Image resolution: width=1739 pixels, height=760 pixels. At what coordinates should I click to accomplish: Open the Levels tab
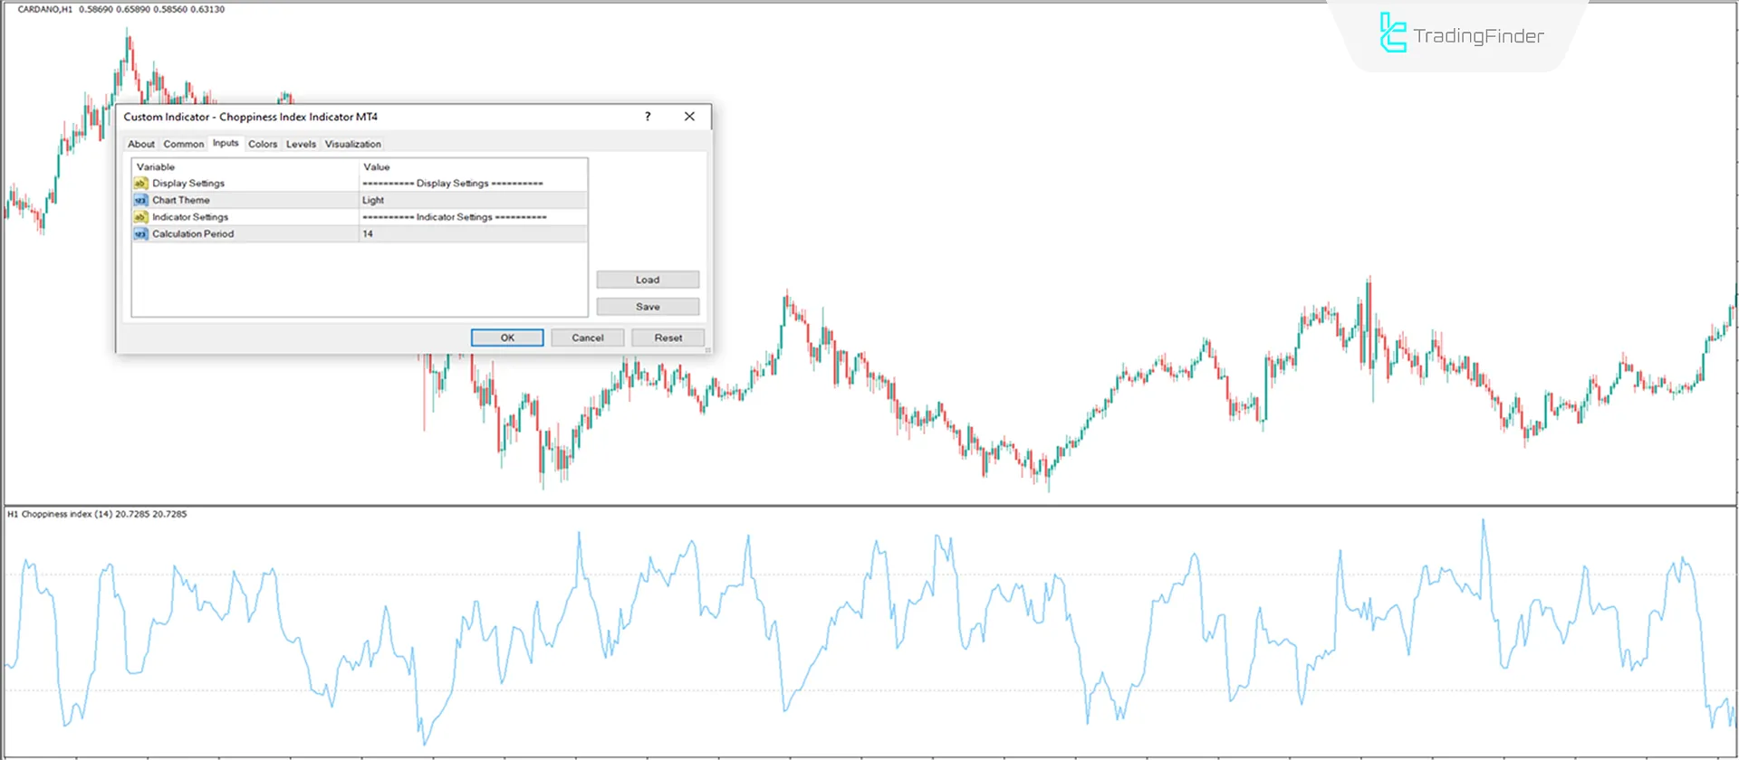point(301,144)
